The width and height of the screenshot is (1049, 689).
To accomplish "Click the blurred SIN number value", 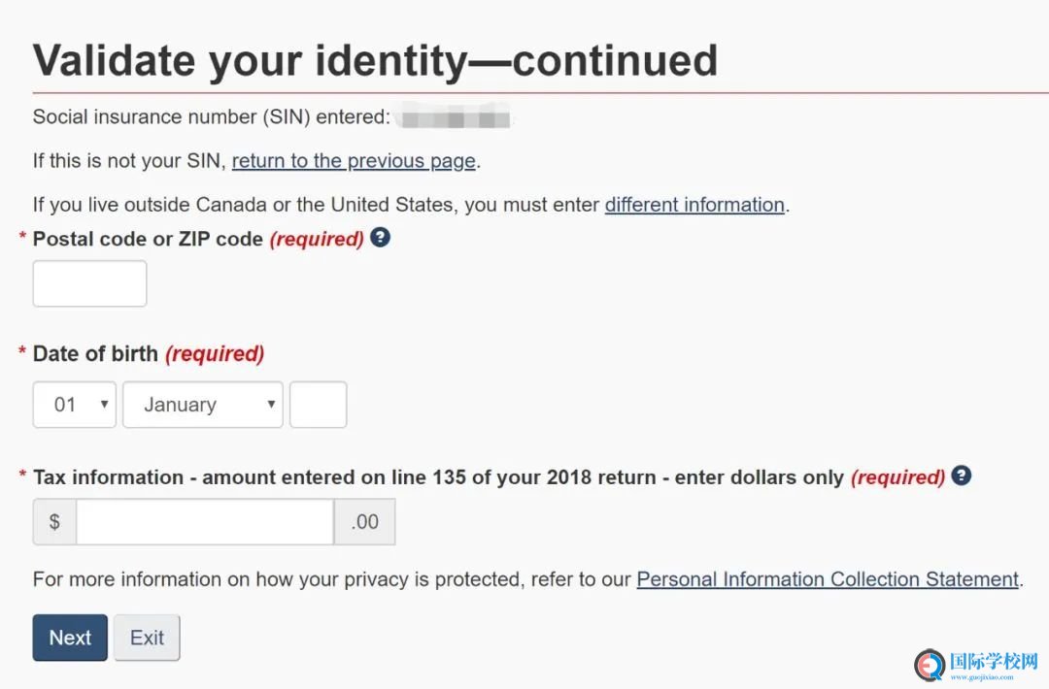I will 455,116.
